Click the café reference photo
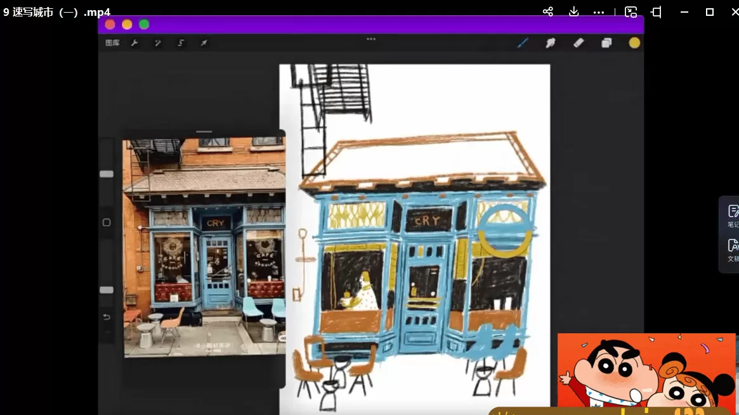Viewport: 739px width, 415px height. (x=204, y=247)
